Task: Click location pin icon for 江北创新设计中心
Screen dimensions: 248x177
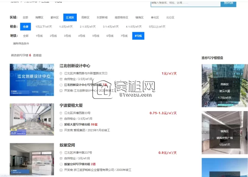Action: pyautogui.click(x=61, y=74)
